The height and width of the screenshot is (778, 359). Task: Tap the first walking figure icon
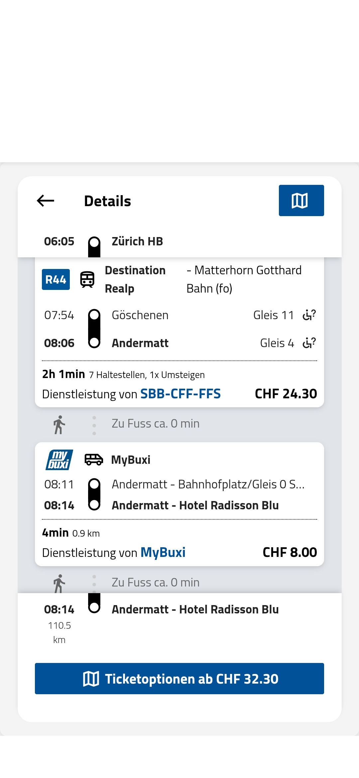59,425
